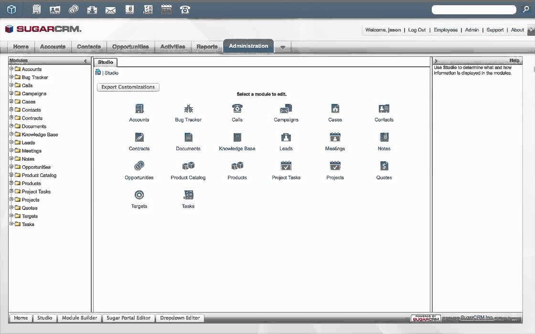The height and width of the screenshot is (334, 535).
Task: Open the Dropdown Editor button
Action: point(180,318)
